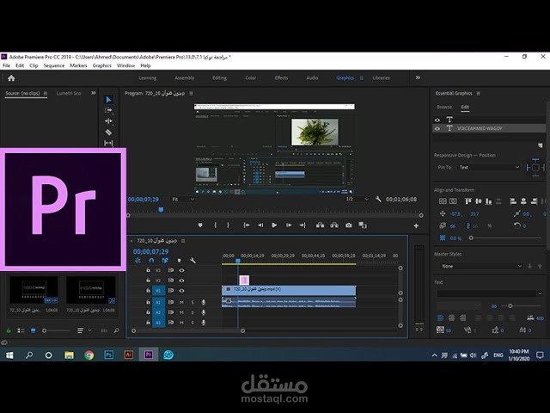Click Align Left icon in Align and Transform
This screenshot has width=550, height=413.
[513, 201]
